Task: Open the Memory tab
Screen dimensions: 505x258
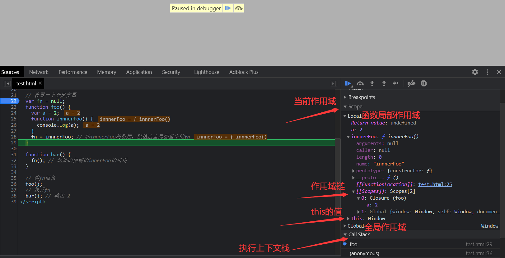Action: (x=107, y=72)
